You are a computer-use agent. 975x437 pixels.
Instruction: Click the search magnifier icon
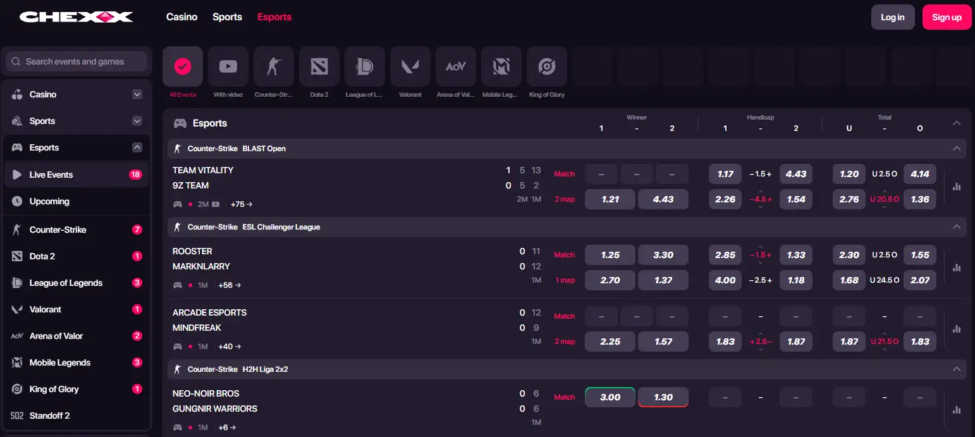pos(16,61)
